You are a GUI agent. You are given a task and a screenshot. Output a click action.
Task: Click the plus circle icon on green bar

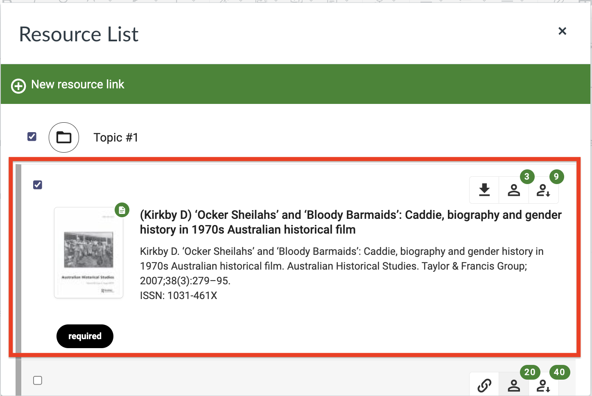click(18, 86)
